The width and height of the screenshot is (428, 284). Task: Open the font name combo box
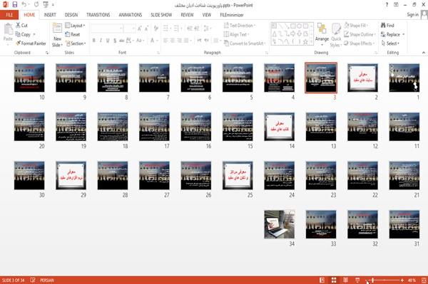[x=107, y=28]
